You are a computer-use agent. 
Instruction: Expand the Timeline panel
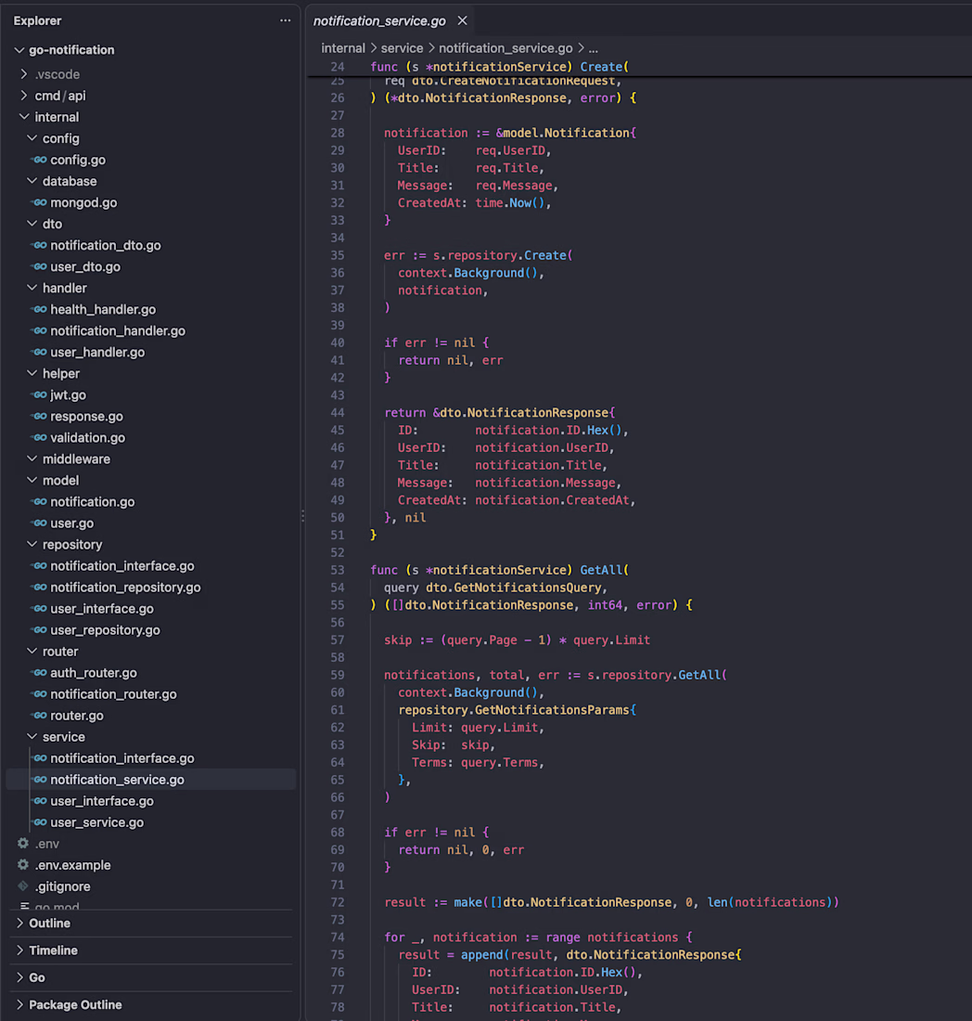(19, 950)
